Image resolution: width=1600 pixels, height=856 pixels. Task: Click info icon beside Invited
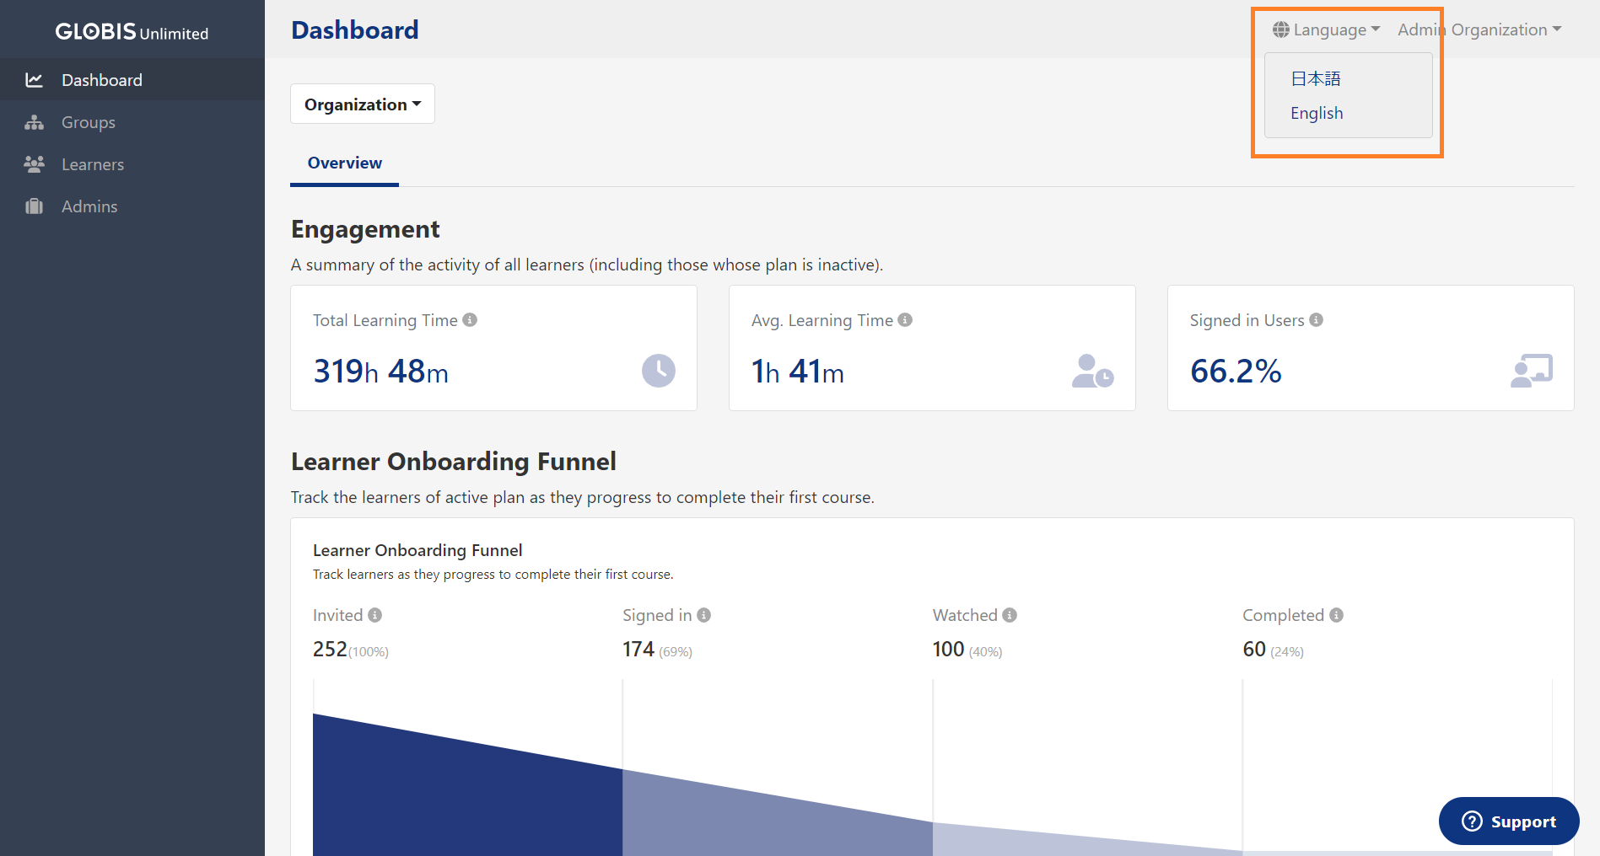click(375, 615)
